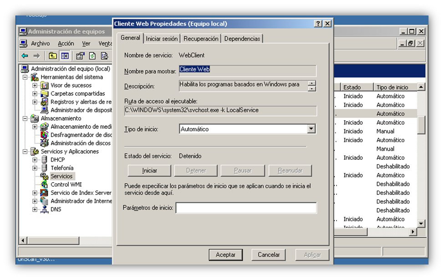The image size is (444, 280).
Task: Click the Properties toolbar icon
Action: pyautogui.click(x=80, y=56)
